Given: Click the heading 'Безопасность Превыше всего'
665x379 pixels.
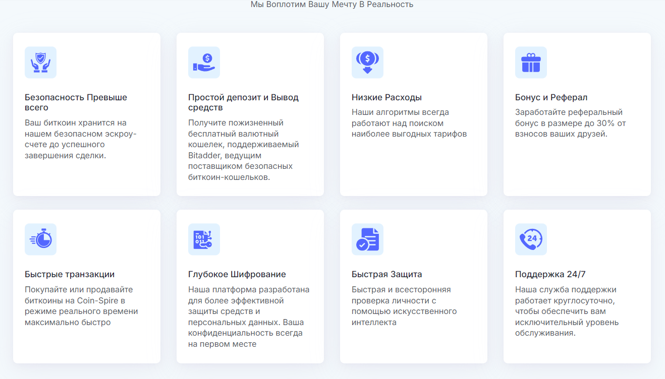Looking at the screenshot, I should point(76,102).
